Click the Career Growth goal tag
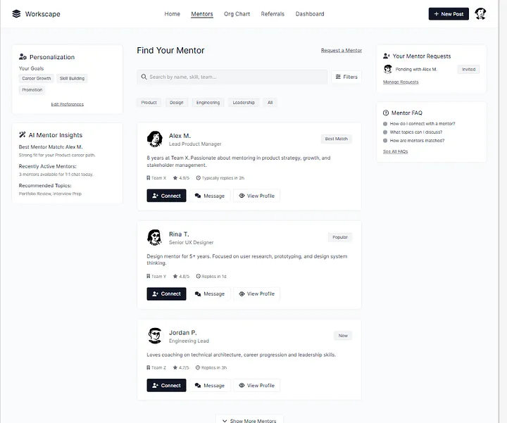 [x=36, y=78]
